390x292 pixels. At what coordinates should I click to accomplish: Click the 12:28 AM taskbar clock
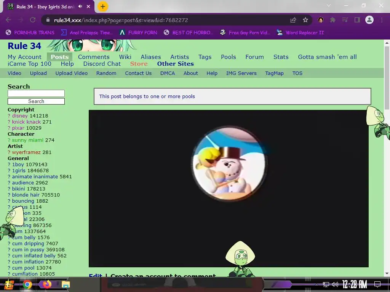354,284
